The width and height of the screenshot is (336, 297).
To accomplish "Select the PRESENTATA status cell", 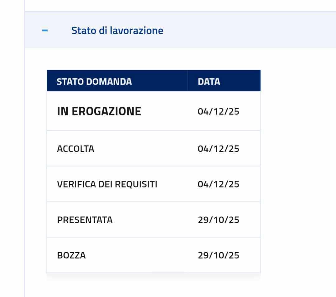I will (85, 220).
